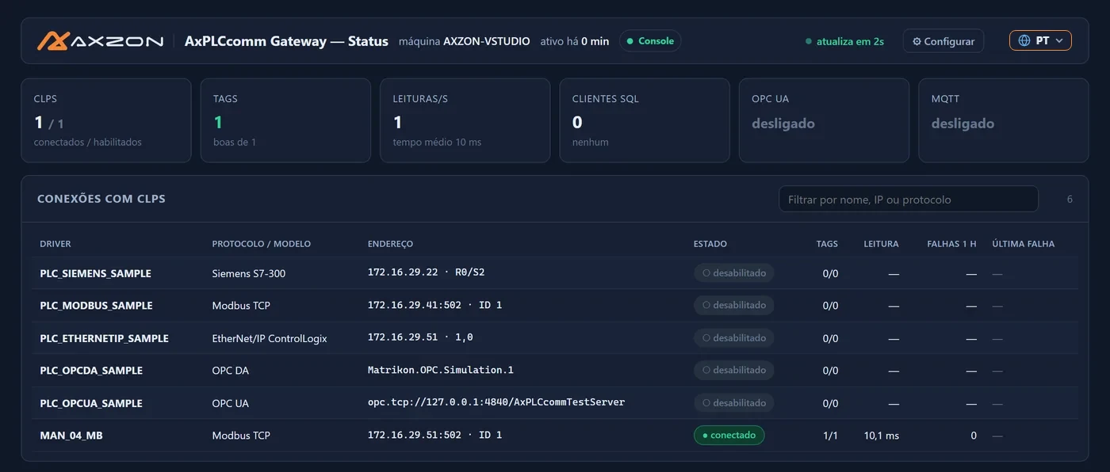
Task: Select the PLC_MODBUS_SAMPLE driver row
Action: click(x=555, y=306)
